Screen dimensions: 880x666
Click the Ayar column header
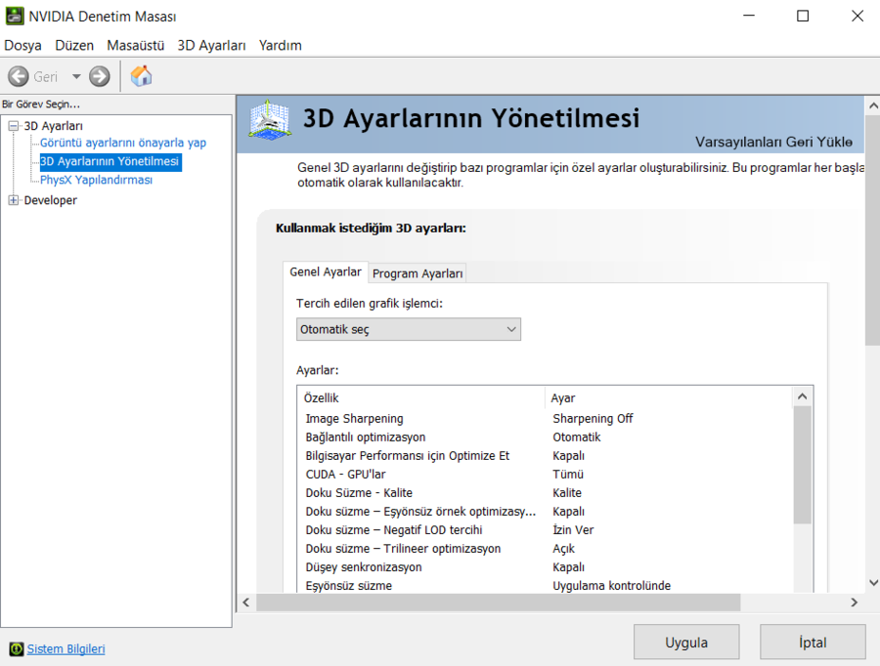[x=669, y=397]
